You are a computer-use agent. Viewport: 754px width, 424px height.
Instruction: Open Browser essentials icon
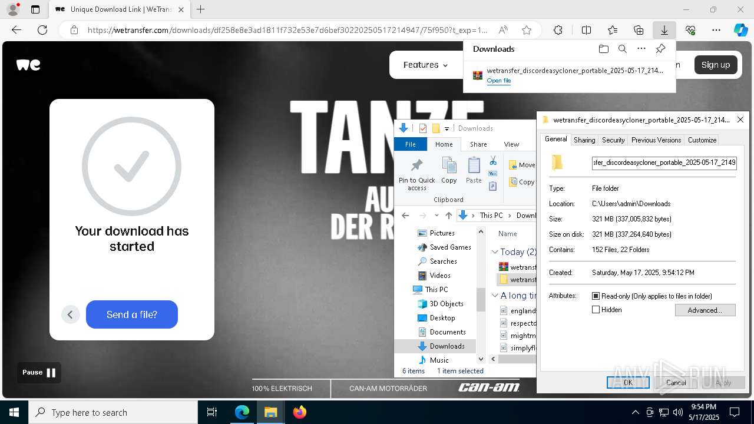coord(690,30)
